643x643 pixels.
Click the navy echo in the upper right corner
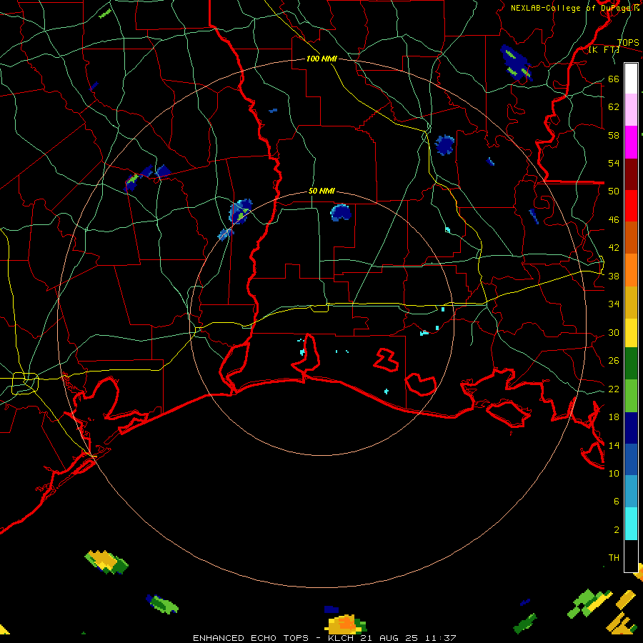click(x=516, y=63)
